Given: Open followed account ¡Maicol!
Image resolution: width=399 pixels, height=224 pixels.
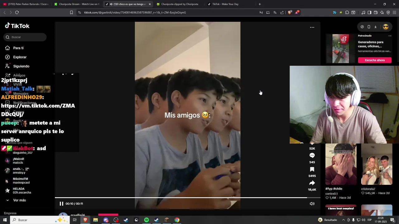Looking at the screenshot, I should coord(18,161).
